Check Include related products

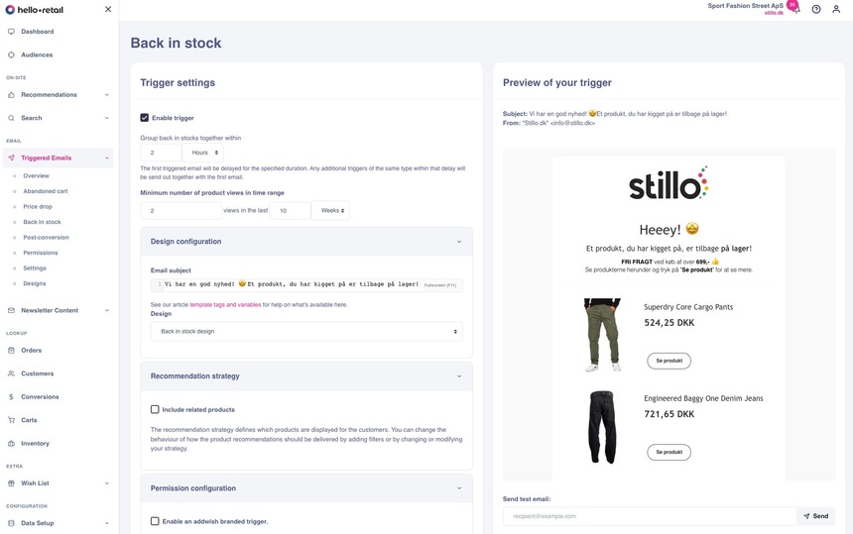point(155,409)
